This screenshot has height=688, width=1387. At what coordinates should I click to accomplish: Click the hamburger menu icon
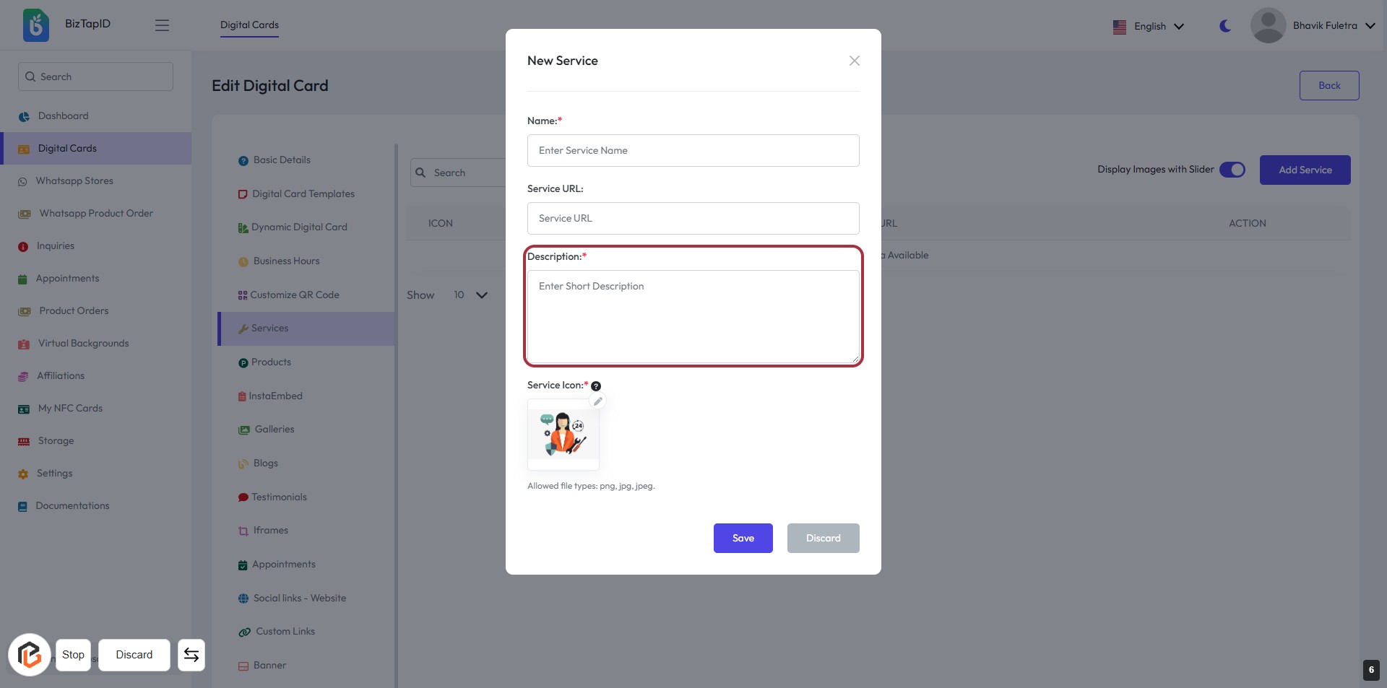click(x=162, y=25)
